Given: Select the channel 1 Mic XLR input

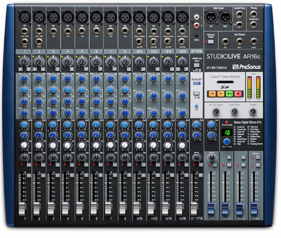Looking at the screenshot, I should coord(25,17).
